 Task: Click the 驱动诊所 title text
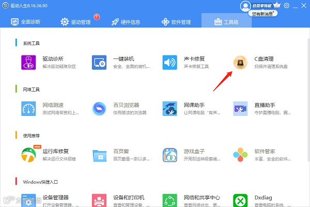click(x=53, y=59)
